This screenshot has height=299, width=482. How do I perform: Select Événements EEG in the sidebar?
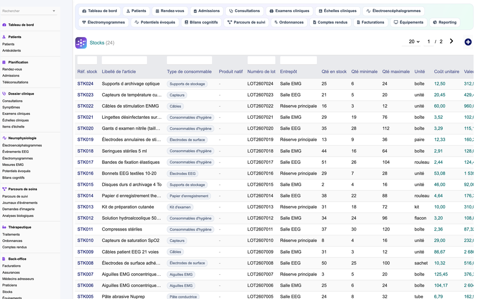pos(16,152)
